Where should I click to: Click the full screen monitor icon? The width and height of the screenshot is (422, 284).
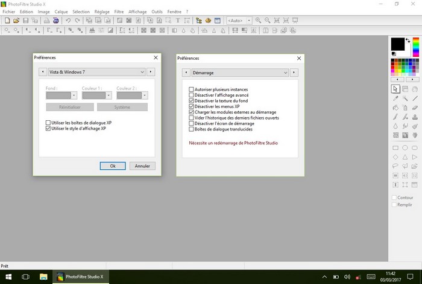tap(295, 21)
